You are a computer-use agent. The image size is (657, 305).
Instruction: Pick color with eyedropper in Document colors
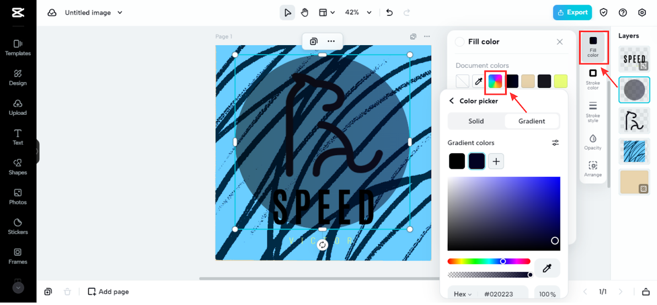click(x=478, y=81)
